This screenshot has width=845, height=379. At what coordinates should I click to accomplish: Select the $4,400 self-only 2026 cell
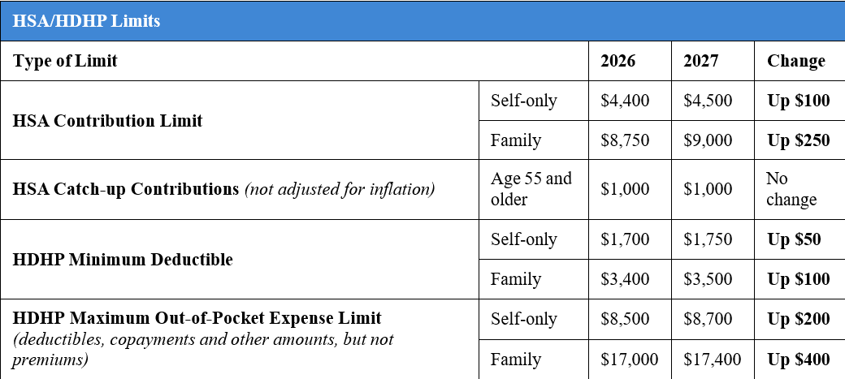click(630, 101)
